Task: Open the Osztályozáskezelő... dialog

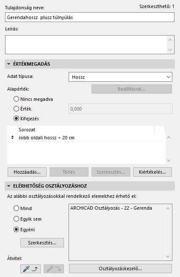Action: 120,269
